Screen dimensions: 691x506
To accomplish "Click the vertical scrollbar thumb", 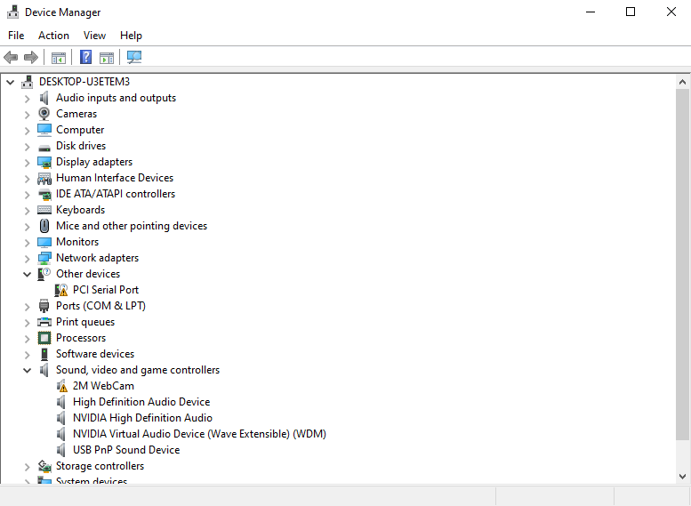I will pos(683,264).
